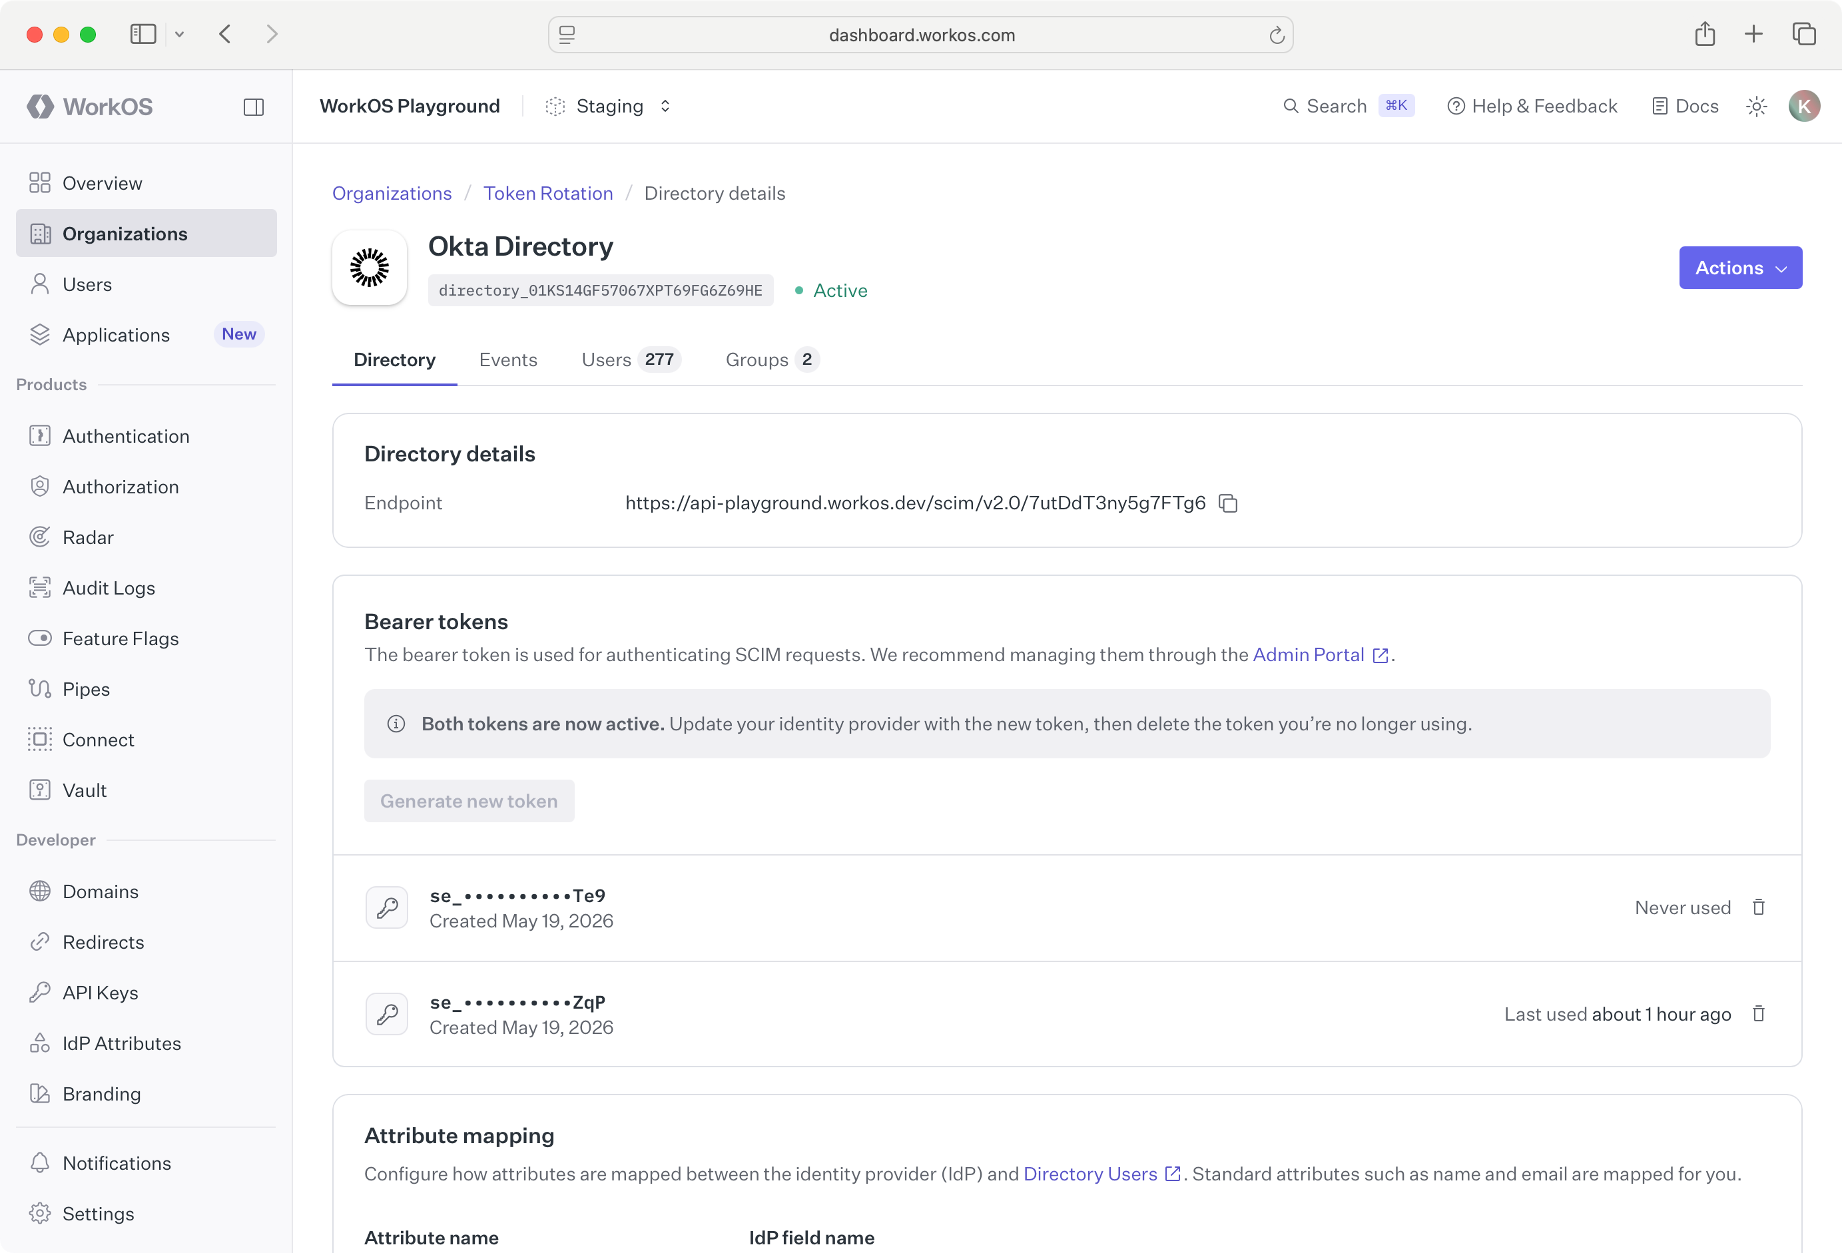
Task: Open Feature Flags
Action: (146, 638)
